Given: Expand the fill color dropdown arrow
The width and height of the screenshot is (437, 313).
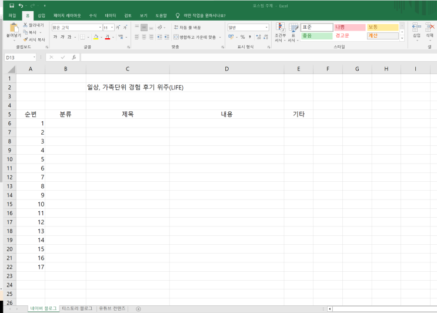Looking at the screenshot, I should [x=101, y=37].
